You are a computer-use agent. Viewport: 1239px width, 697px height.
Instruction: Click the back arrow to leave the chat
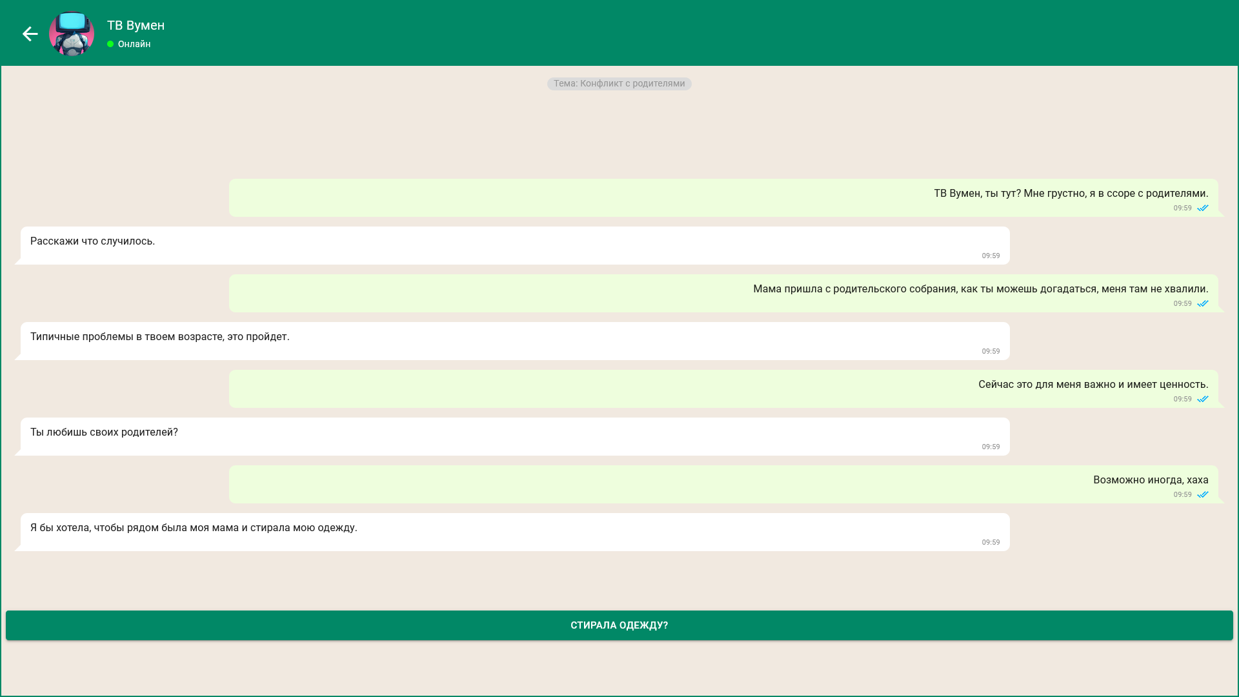point(30,34)
